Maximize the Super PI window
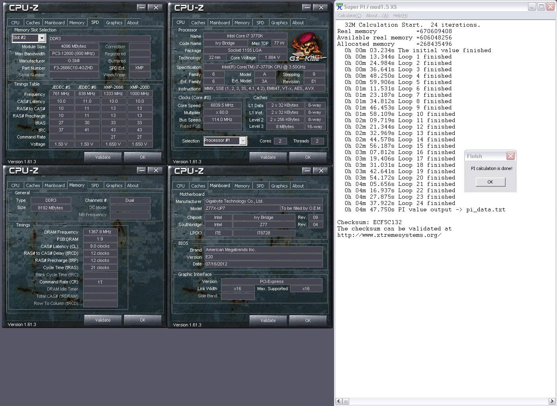 pos(541,7)
